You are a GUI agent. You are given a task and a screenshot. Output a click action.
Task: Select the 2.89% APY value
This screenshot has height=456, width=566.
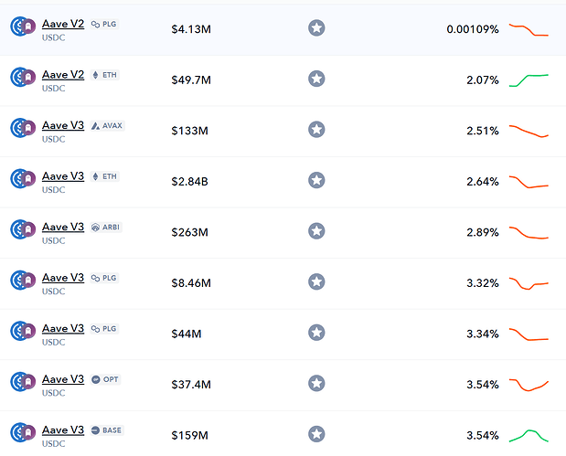point(483,232)
